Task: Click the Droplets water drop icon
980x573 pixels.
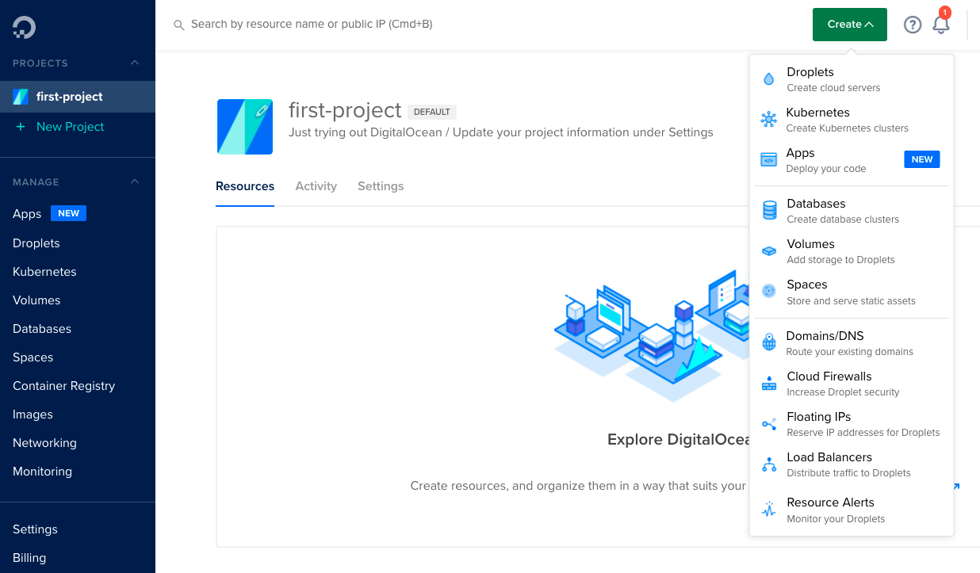Action: click(x=768, y=79)
